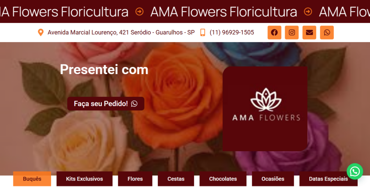Screen dimensions: 370x187
Task: Click the phone number (11) 96929-1505
Action: click(232, 32)
